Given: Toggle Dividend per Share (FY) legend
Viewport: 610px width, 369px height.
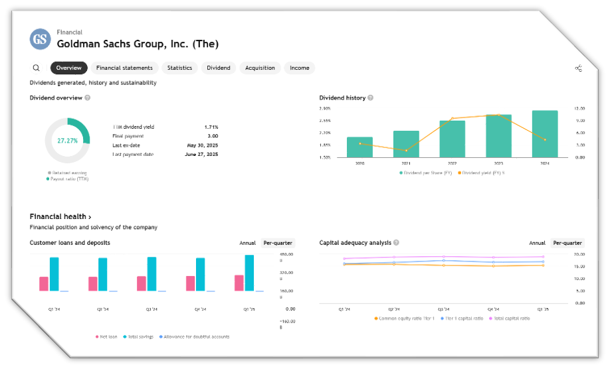Looking at the screenshot, I should click(425, 173).
